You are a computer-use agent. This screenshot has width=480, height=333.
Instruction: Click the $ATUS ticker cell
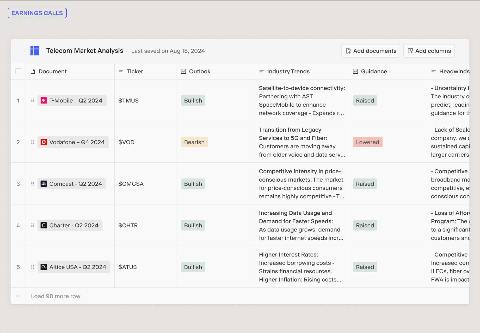click(146, 267)
